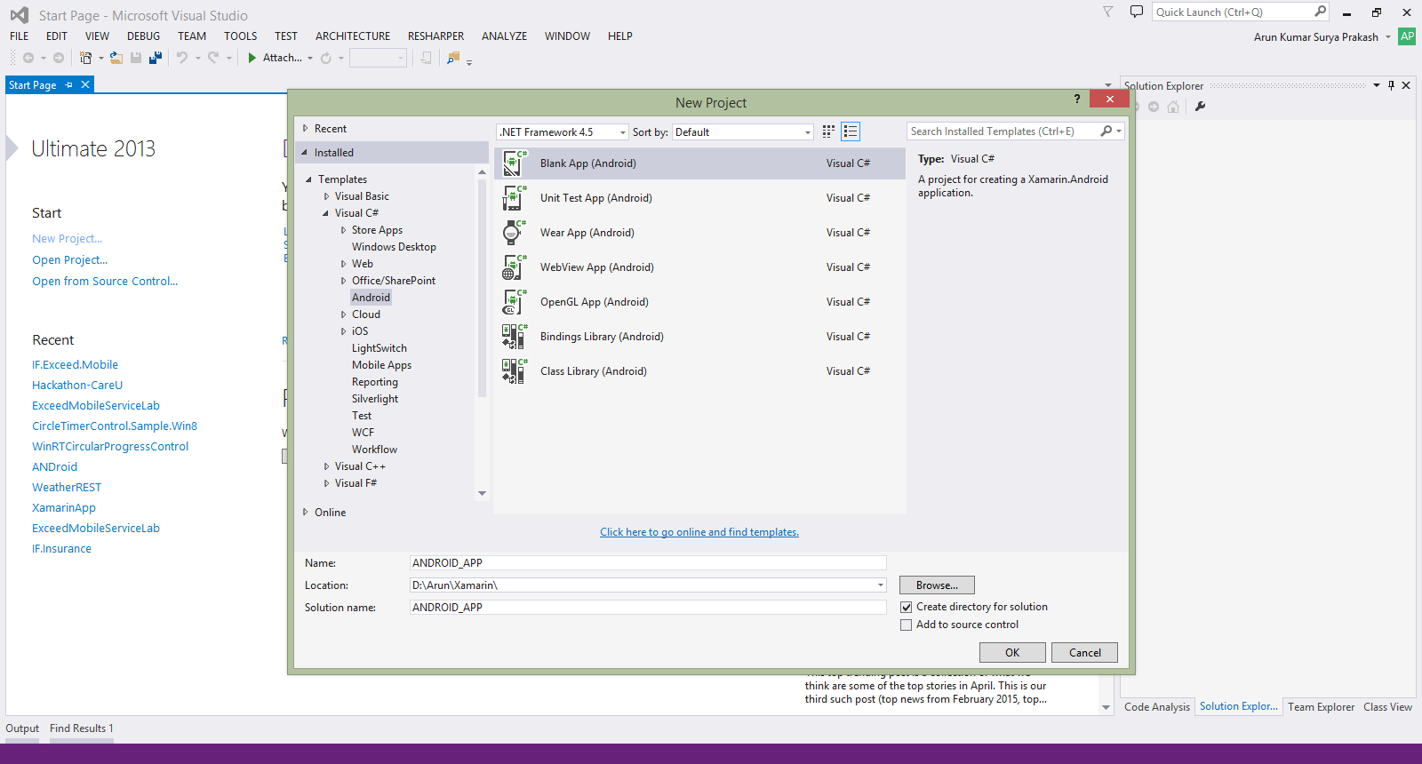1422x764 pixels.
Task: Click the Undo toolbar icon
Action: click(182, 58)
